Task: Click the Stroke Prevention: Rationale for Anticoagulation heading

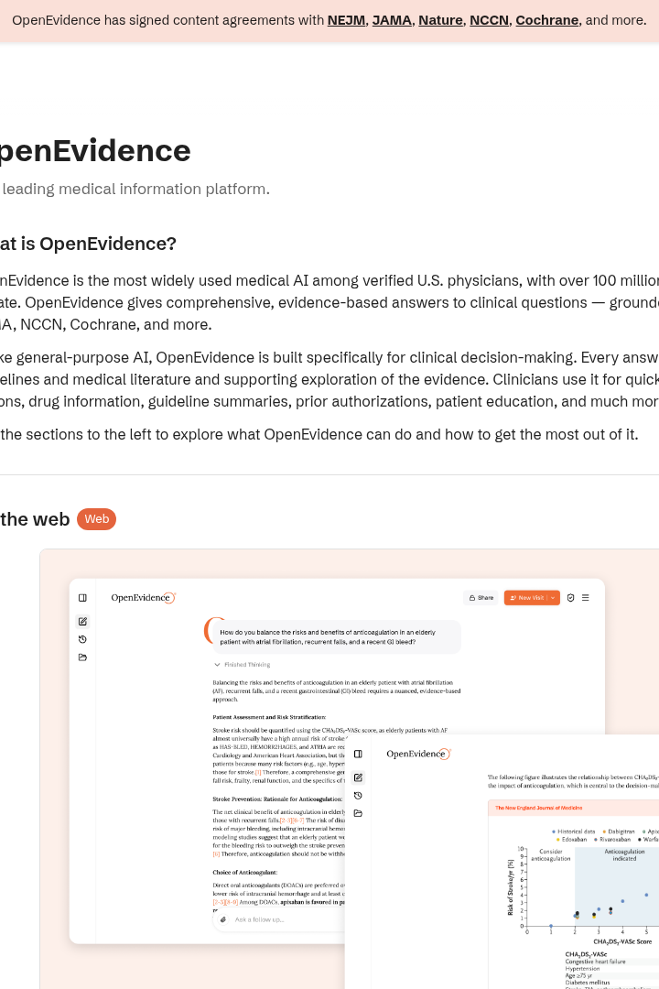Action: pos(277,799)
